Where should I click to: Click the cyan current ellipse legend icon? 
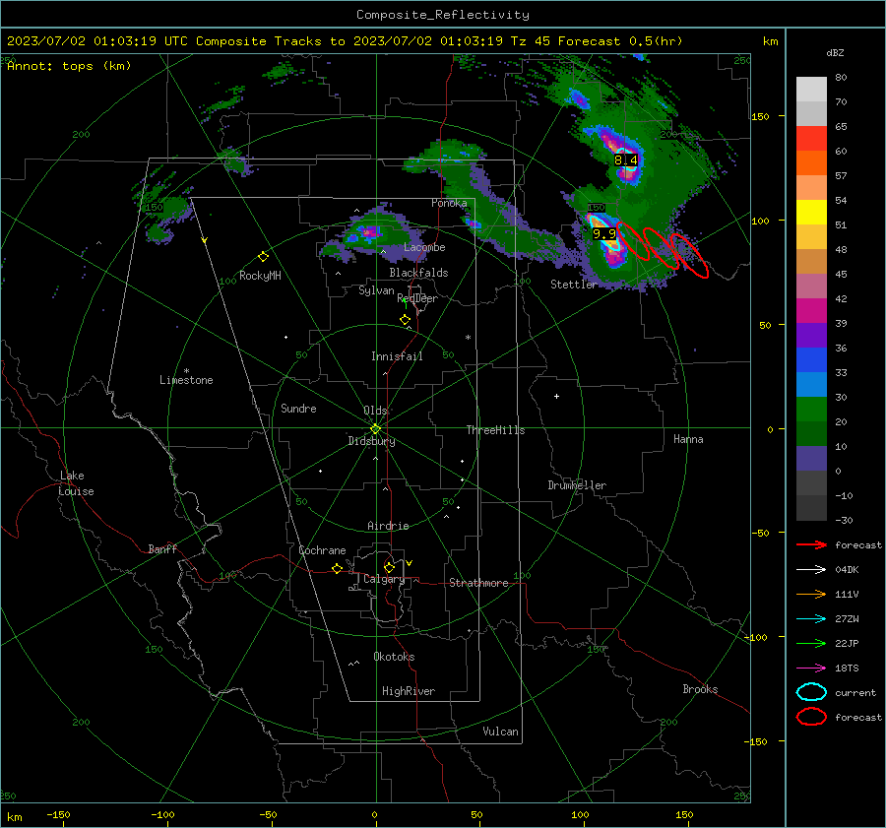[x=811, y=692]
